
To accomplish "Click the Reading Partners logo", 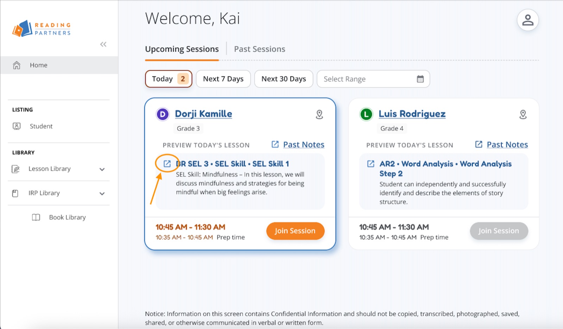I will tap(42, 29).
